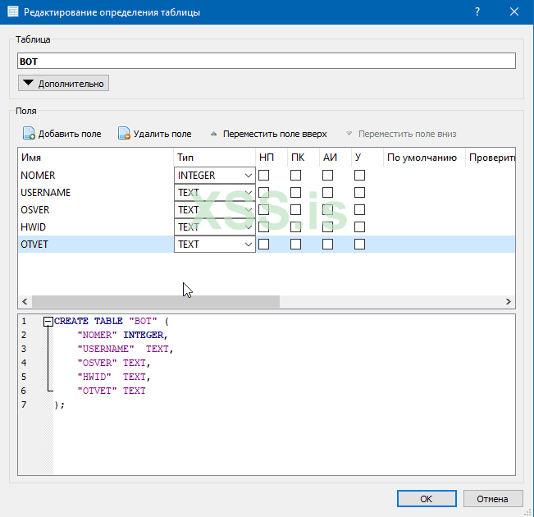
Task: Collapse the CREATE TABLE code fold marker
Action: tap(48, 322)
